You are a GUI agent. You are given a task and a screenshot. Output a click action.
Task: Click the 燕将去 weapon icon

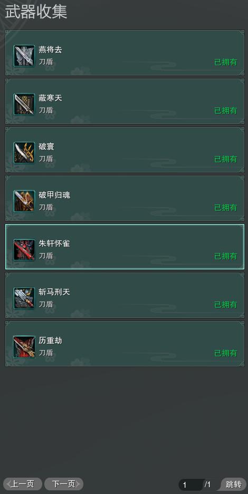[24, 56]
